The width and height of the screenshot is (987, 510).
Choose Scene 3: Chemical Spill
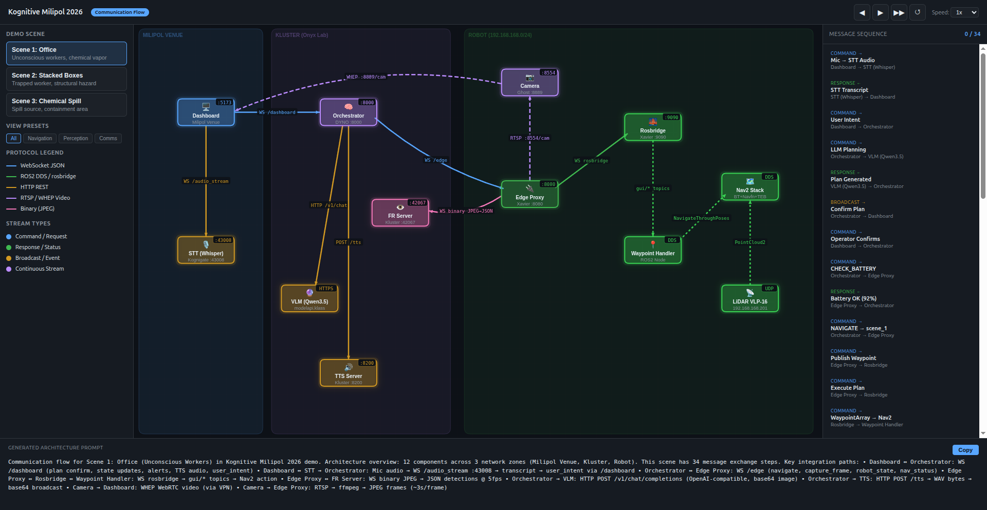click(66, 105)
